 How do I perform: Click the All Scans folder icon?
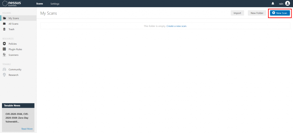point(4,24)
